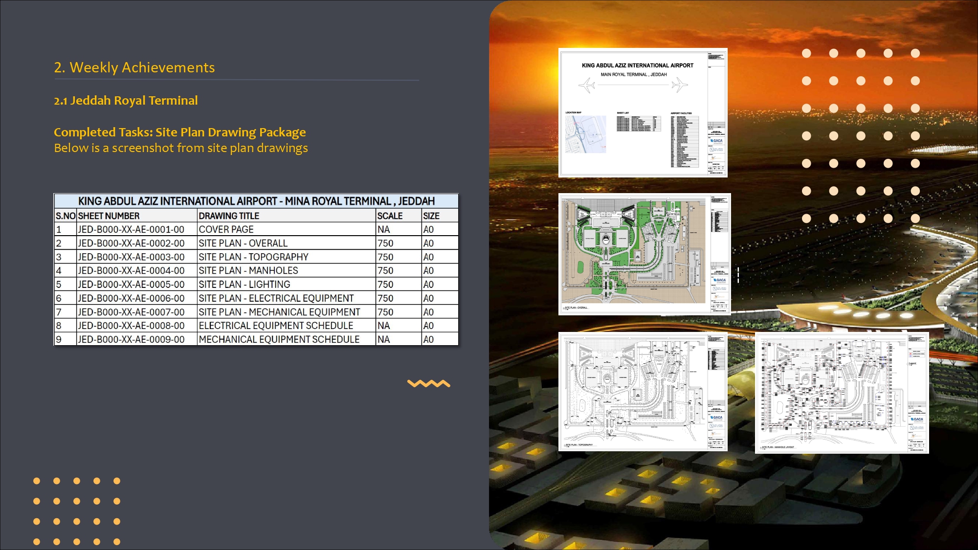
Task: Click serial number 5 in the S.NO column
Action: point(66,284)
